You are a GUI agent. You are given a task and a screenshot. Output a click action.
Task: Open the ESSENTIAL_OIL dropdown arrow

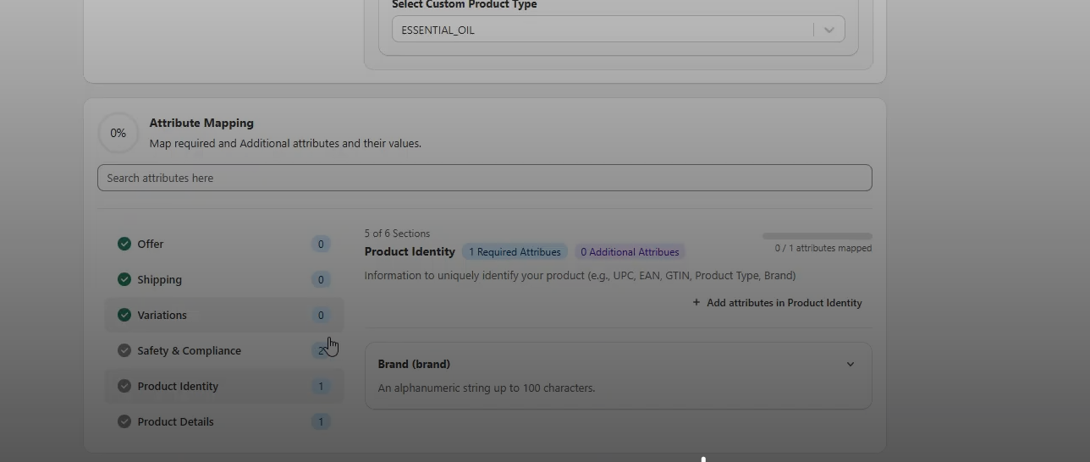point(829,30)
